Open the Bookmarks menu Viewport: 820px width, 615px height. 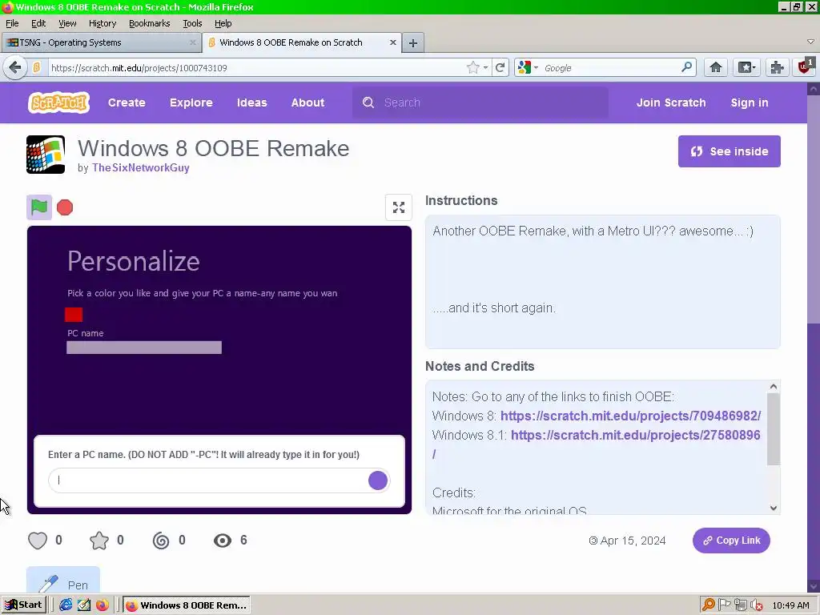149,23
